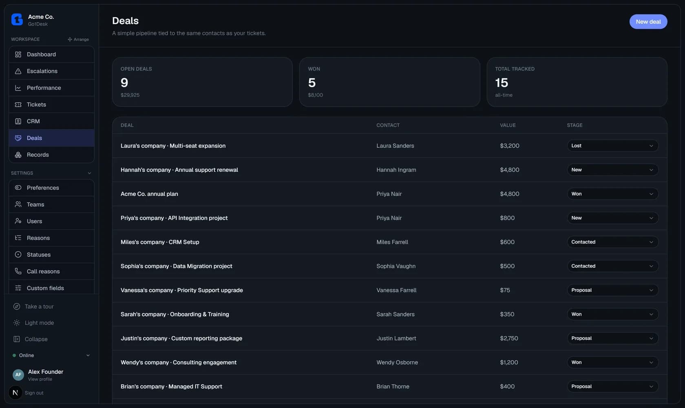Image resolution: width=685 pixels, height=408 pixels.
Task: Open View profile link
Action: (x=40, y=379)
